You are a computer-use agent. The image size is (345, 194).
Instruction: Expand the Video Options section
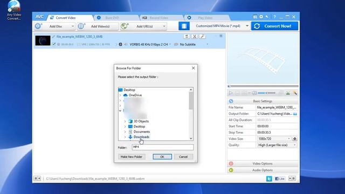click(x=263, y=164)
